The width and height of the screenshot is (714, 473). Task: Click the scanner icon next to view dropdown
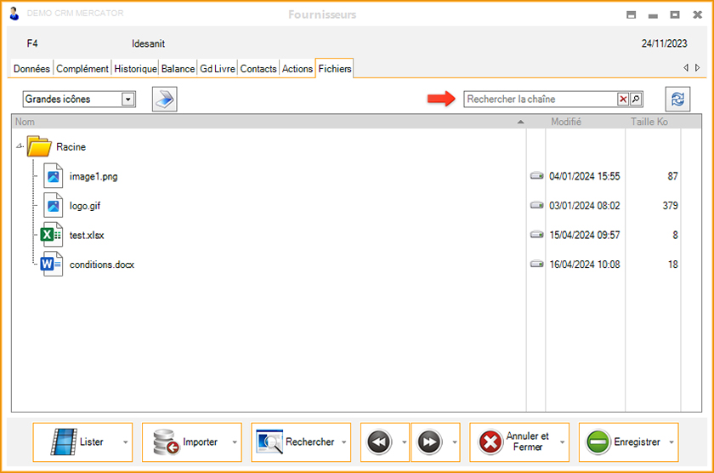[x=164, y=100]
